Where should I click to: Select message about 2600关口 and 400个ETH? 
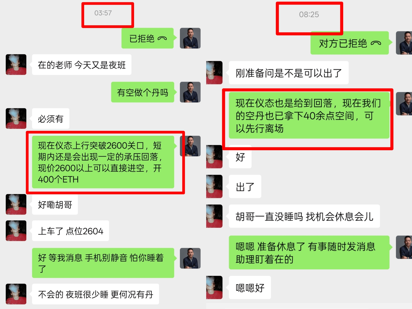103,162
